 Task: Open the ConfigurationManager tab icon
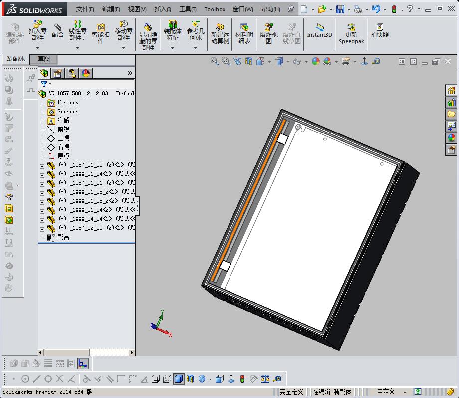pos(72,73)
